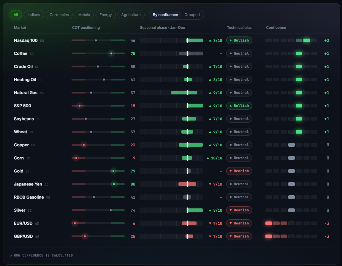Click Nasdaq 100 +2 confluence score
Image resolution: width=342 pixels, height=266 pixels.
click(327, 40)
